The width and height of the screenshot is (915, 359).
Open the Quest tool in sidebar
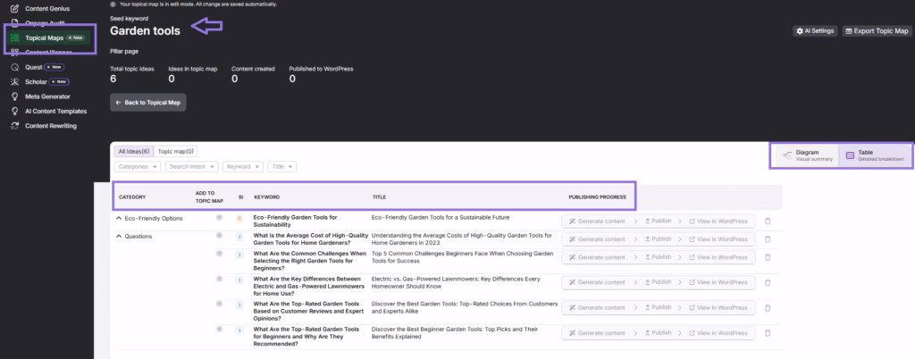(36, 67)
